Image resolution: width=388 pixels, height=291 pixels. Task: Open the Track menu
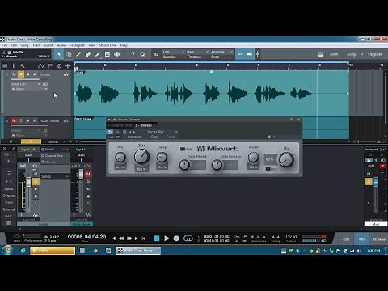pyautogui.click(x=36, y=45)
